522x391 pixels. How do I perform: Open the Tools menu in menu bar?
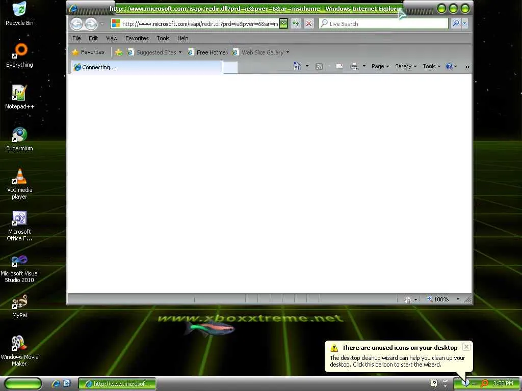163,38
